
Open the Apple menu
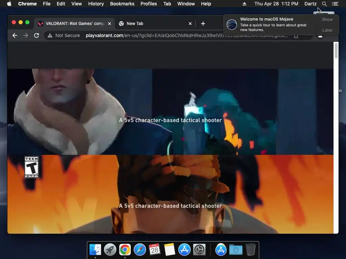(9, 4)
